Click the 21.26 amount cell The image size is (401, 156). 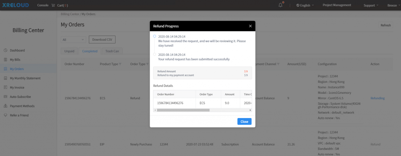[x=291, y=144]
